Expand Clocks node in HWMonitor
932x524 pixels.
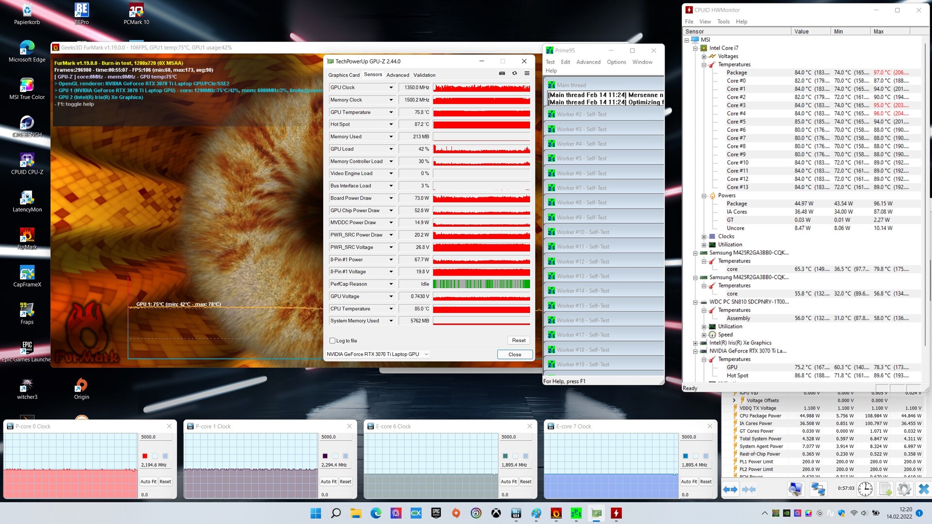[x=703, y=236]
